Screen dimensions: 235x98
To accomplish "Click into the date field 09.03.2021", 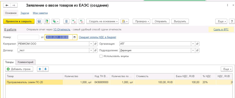I will coord(59,37).
